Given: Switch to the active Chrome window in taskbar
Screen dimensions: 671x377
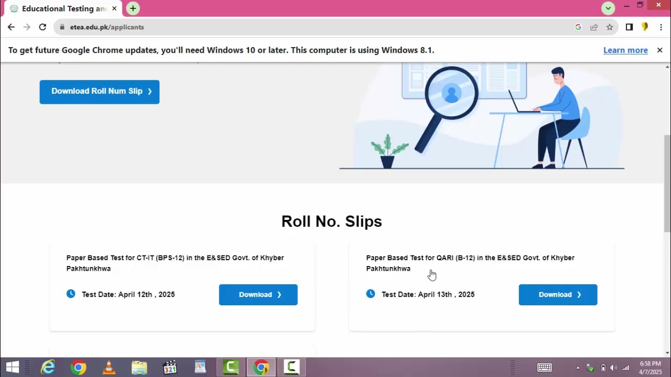Looking at the screenshot, I should coord(262,368).
